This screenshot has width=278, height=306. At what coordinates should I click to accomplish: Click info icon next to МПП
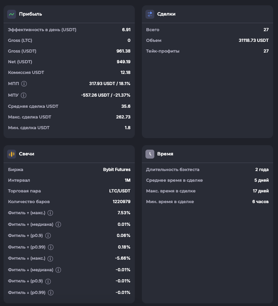pyautogui.click(x=24, y=83)
